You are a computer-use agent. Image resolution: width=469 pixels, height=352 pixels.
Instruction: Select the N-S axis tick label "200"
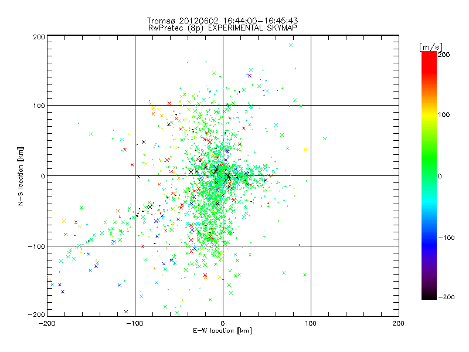[39, 37]
